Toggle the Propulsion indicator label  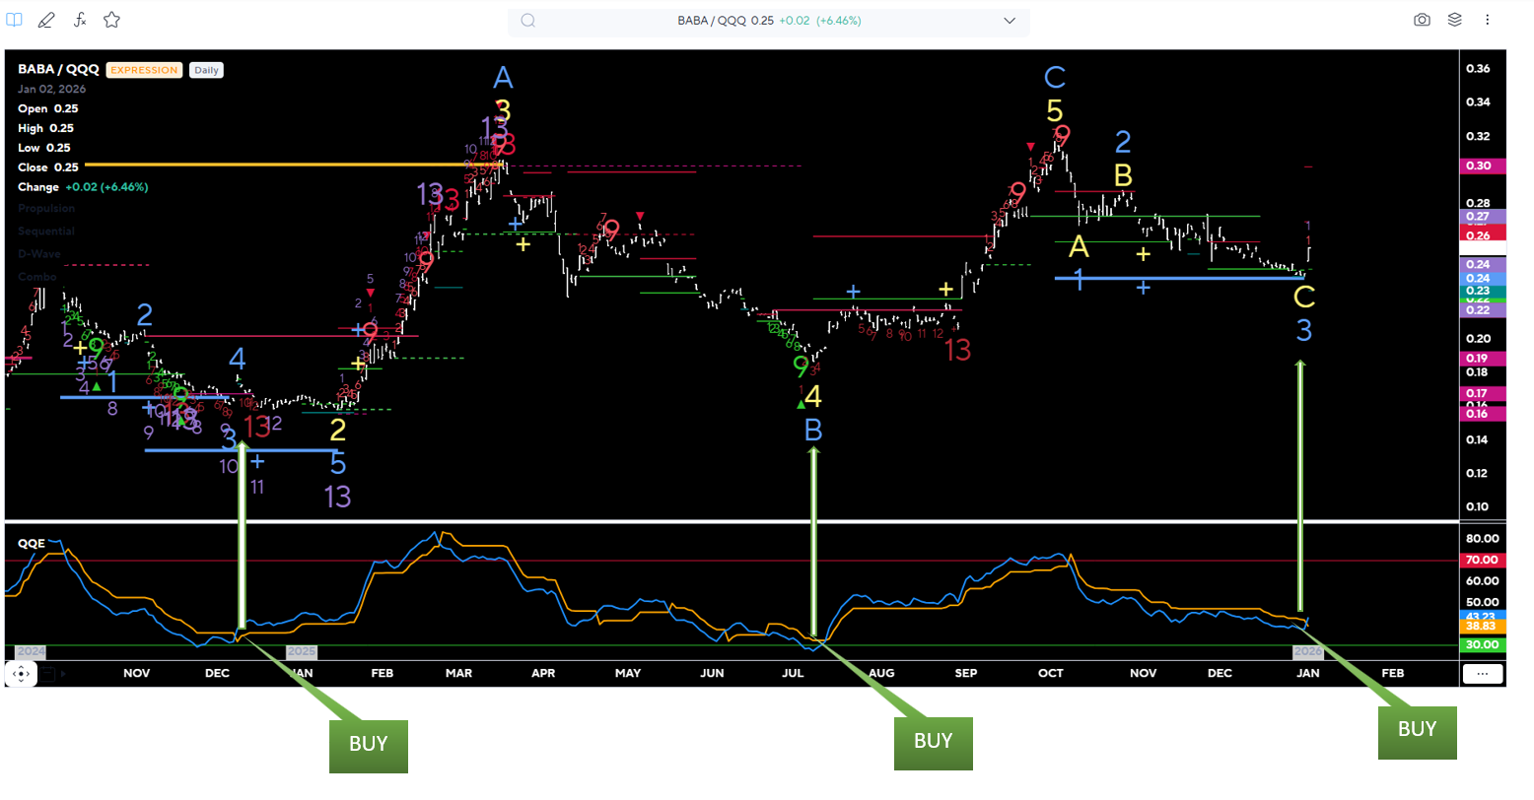click(x=46, y=209)
